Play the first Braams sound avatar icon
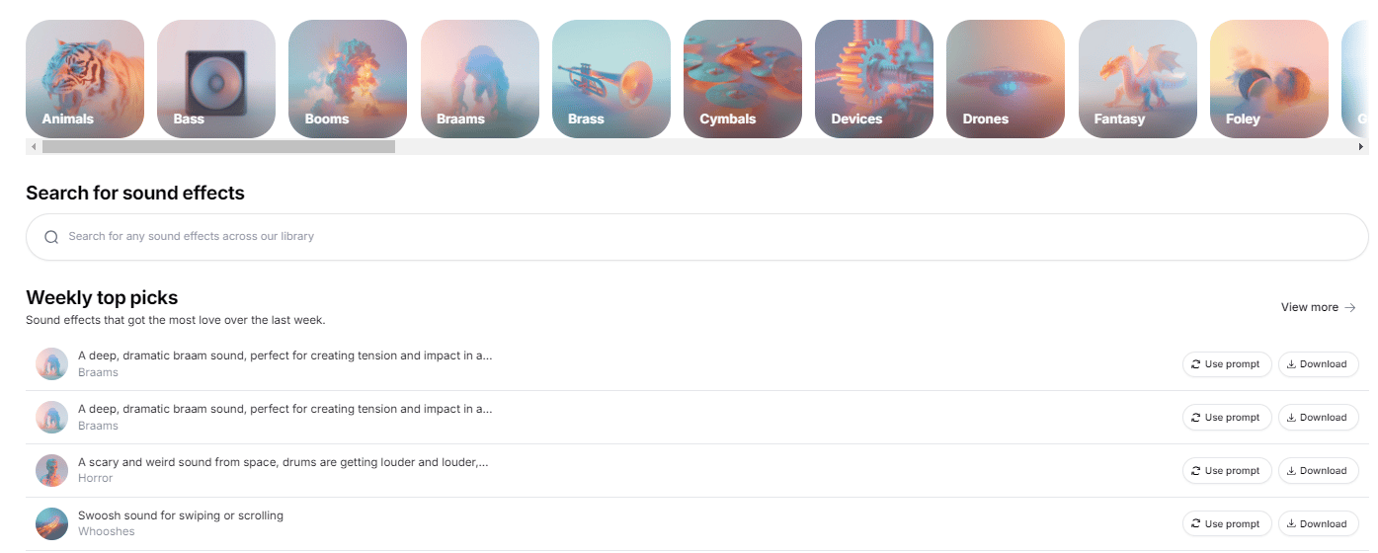This screenshot has width=1378, height=553. [51, 363]
